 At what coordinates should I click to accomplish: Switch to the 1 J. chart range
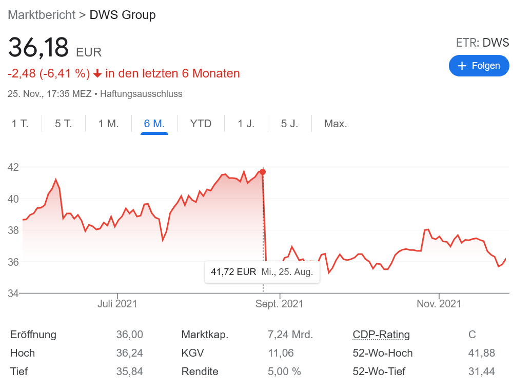(246, 123)
